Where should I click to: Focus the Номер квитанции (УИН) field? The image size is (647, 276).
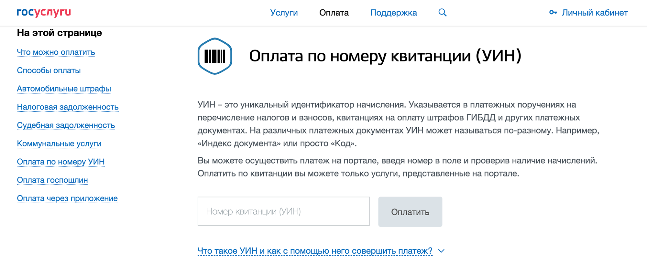(x=283, y=211)
